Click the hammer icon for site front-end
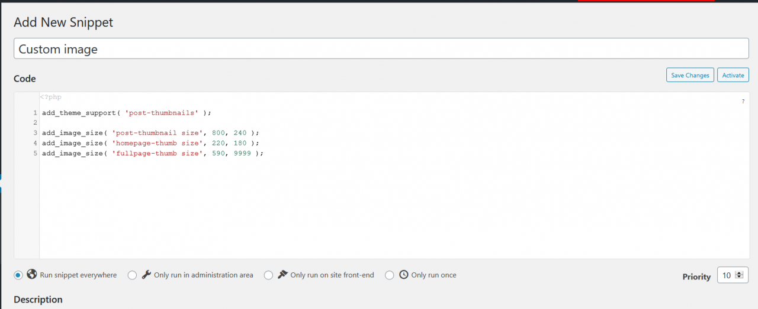The width and height of the screenshot is (758, 309). [x=282, y=275]
